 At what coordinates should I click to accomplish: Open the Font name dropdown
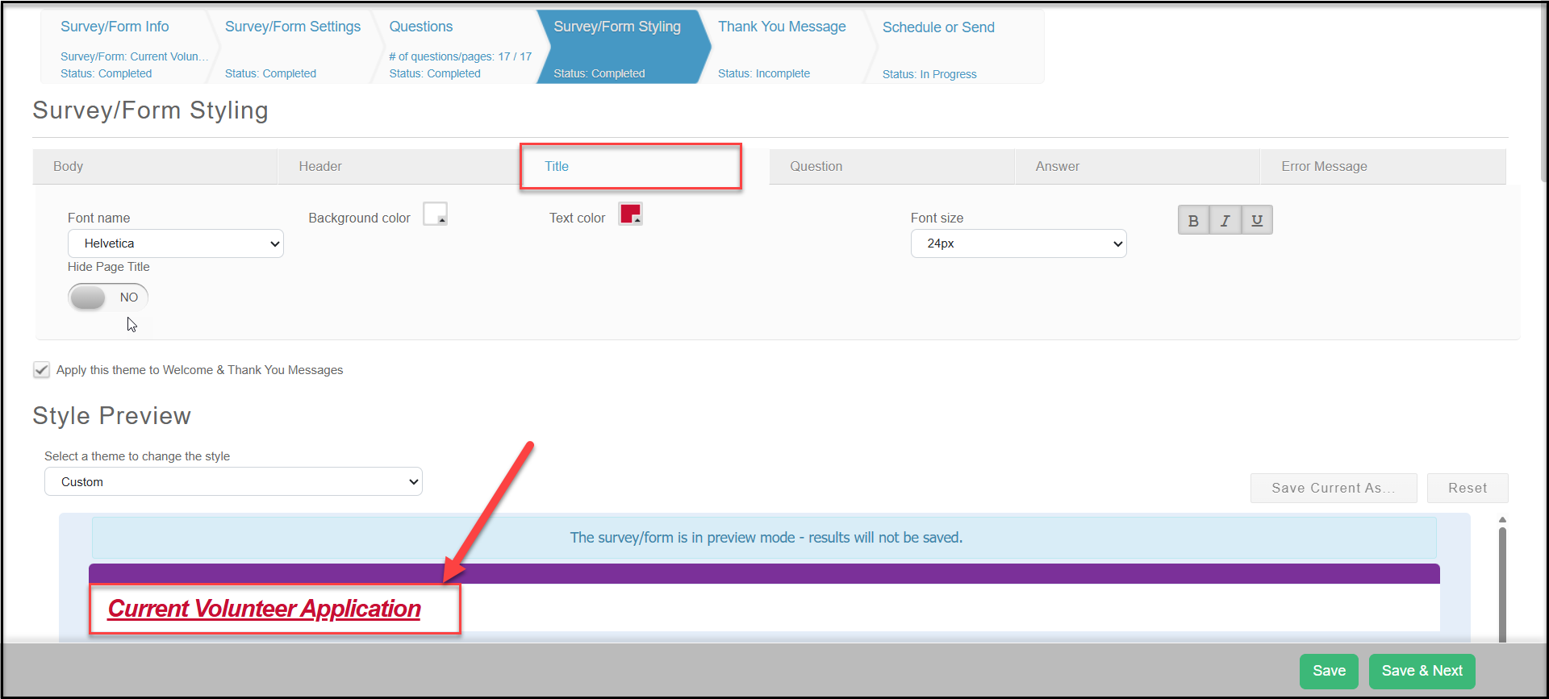(x=176, y=243)
